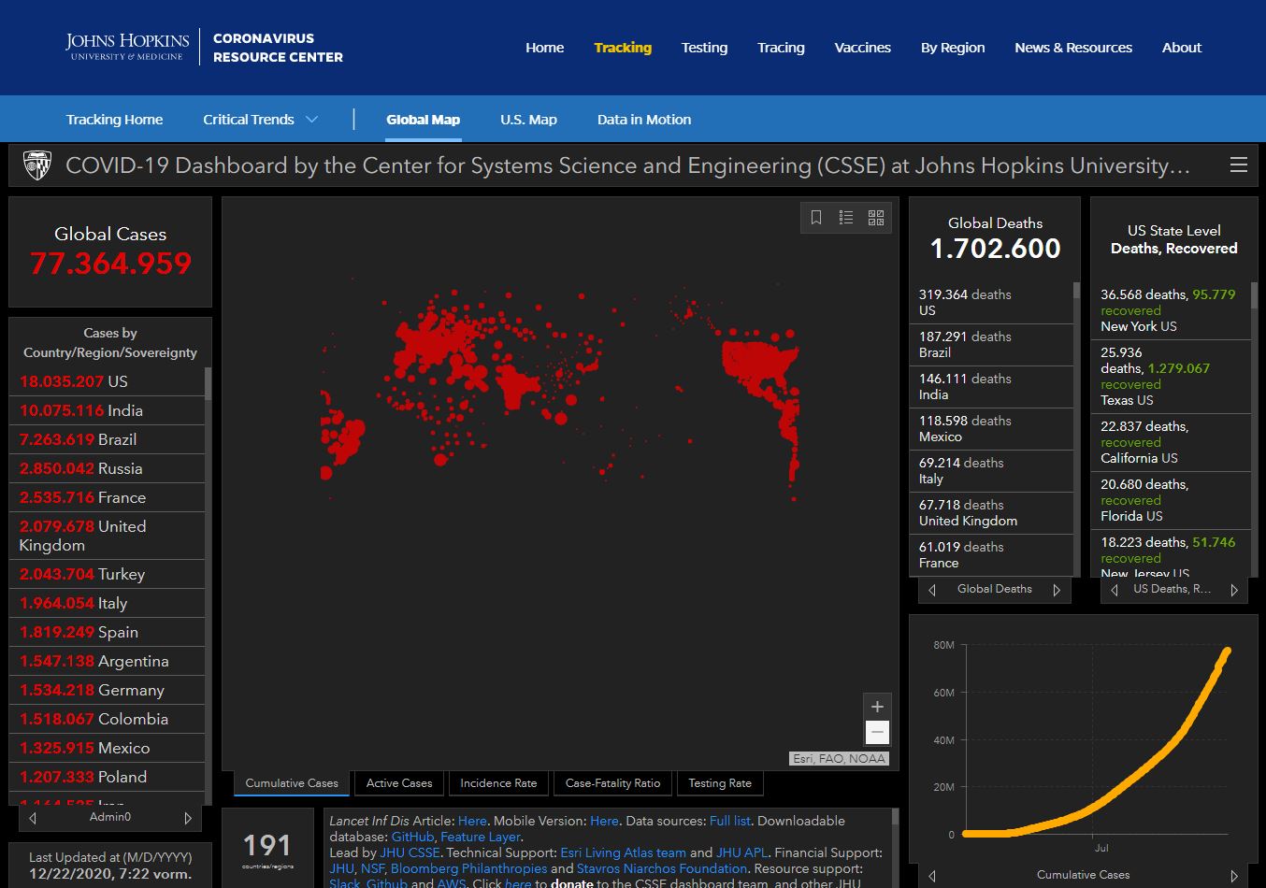The height and width of the screenshot is (888, 1266).
Task: Click right arrow of Cumulative Cases chart
Action: click(1234, 876)
